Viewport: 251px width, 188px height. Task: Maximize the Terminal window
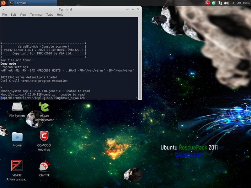click(x=133, y=9)
